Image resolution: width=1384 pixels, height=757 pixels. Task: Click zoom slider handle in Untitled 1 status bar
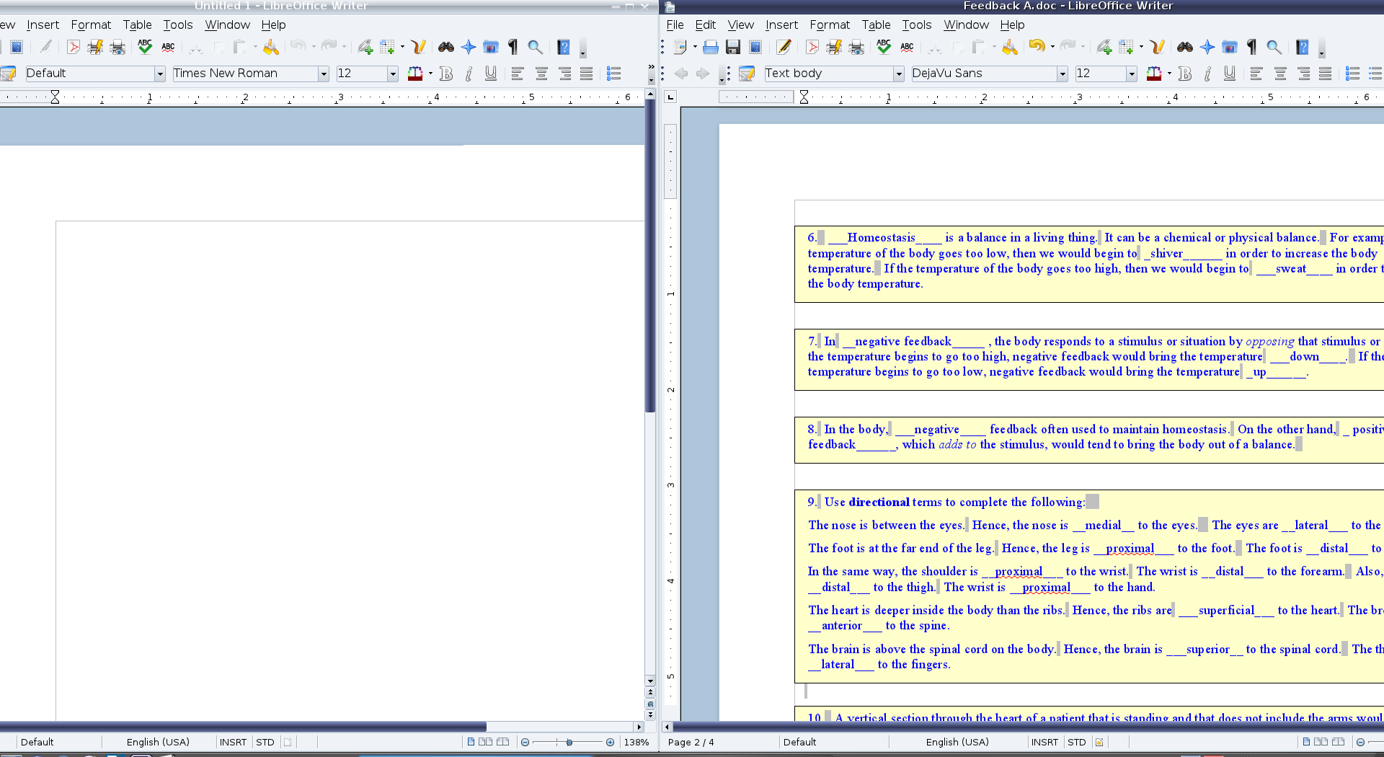tap(569, 742)
